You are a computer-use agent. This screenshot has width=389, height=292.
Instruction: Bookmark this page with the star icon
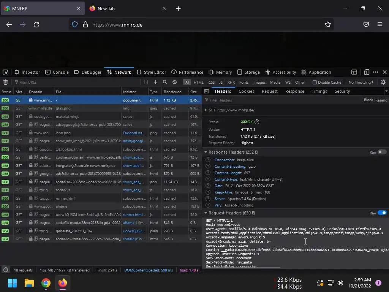click(328, 24)
